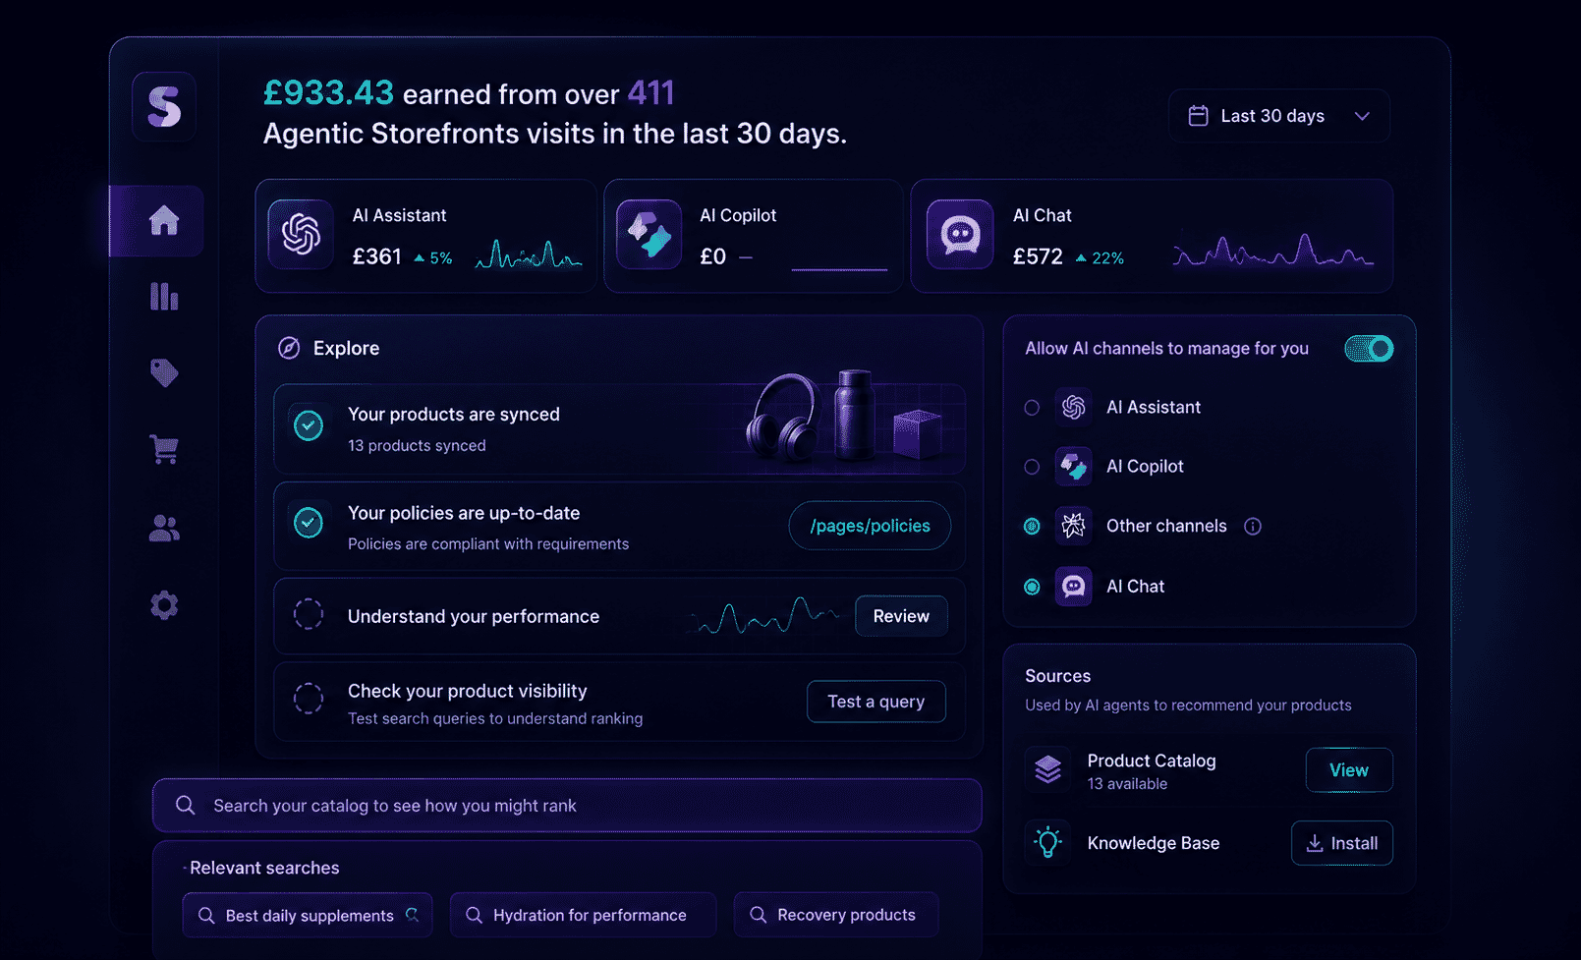Click the "£572" AI Chat value

1038,256
